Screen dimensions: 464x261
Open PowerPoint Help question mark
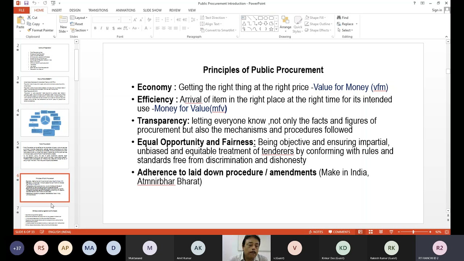414,3
